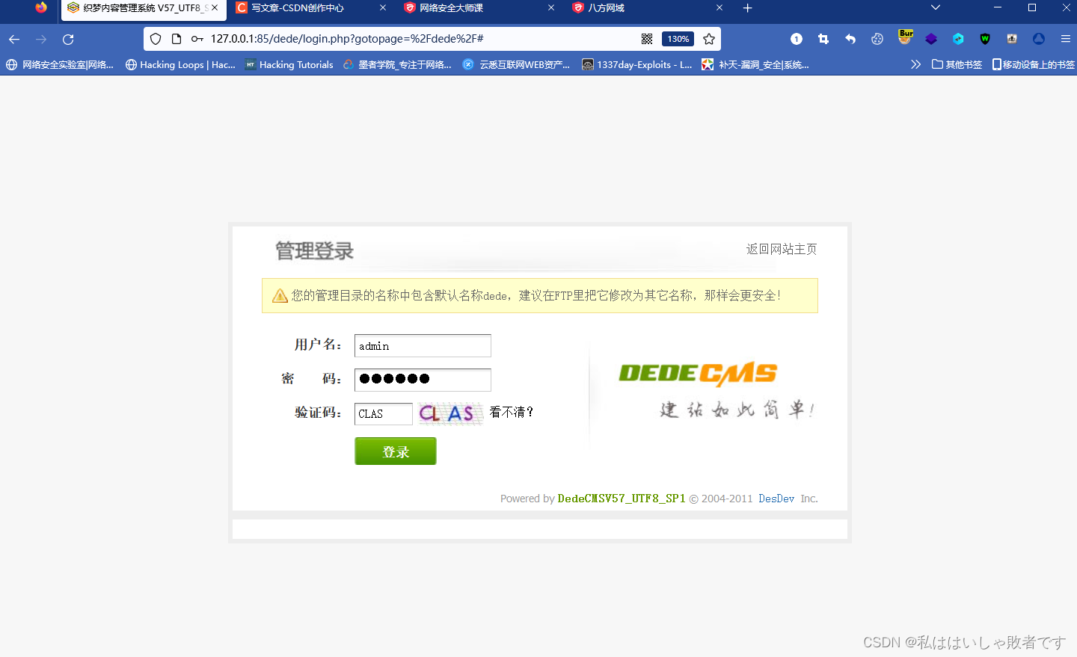Click 返回网站主页 link

(x=782, y=249)
